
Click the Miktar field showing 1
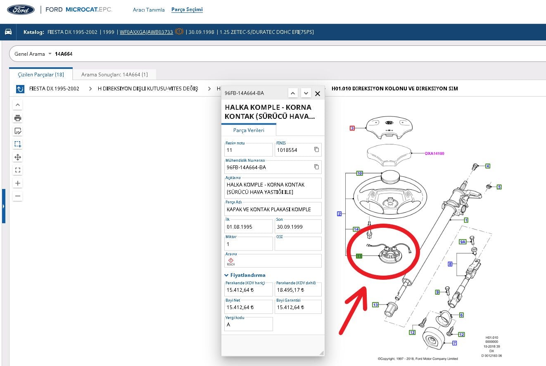point(249,244)
